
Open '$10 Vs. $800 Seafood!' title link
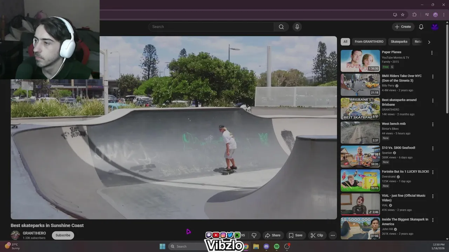point(398,148)
